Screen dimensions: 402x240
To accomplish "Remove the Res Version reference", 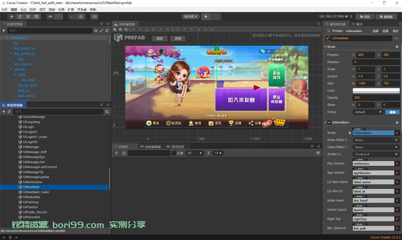I will pyautogui.click(x=397, y=164).
